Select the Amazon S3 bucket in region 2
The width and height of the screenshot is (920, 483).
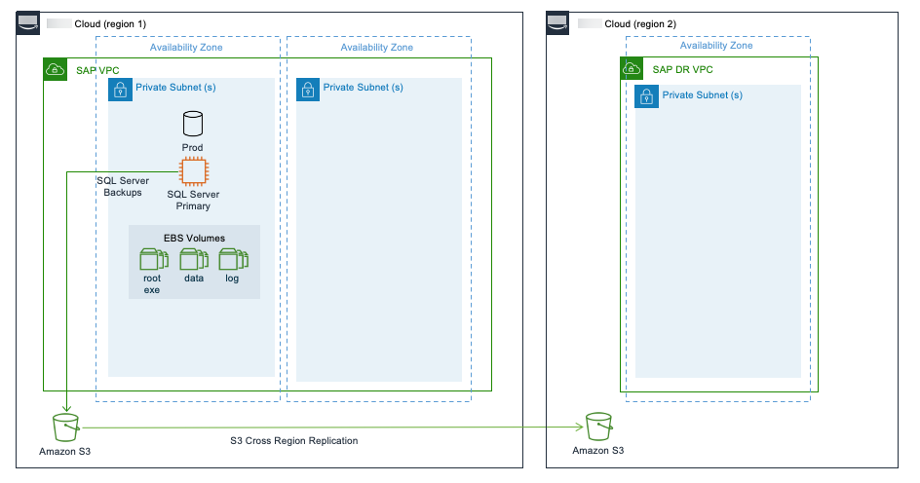tap(598, 427)
